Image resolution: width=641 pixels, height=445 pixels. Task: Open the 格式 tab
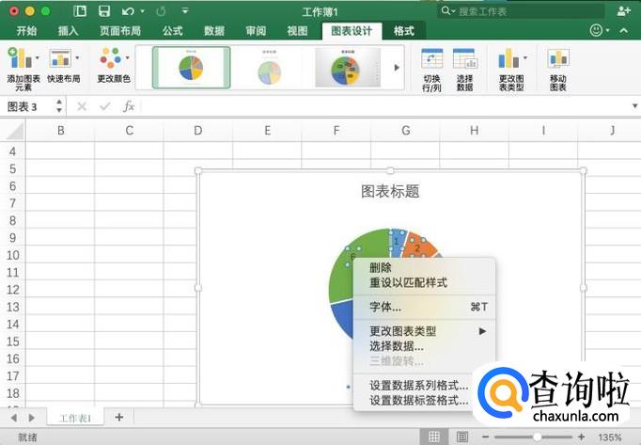pos(403,31)
